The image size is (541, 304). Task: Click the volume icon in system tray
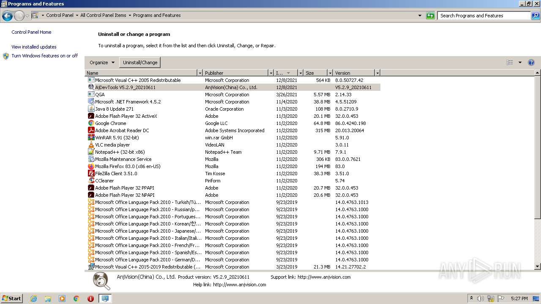(x=481, y=299)
